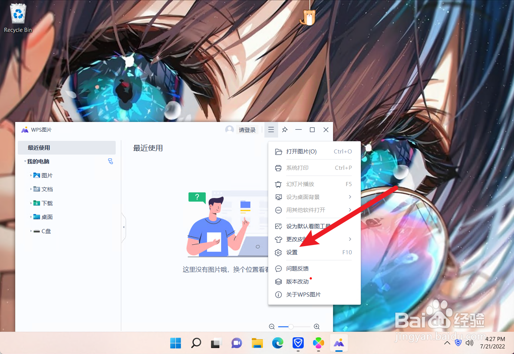Click the WPS图片 taskbar icon
The height and width of the screenshot is (354, 514).
pyautogui.click(x=339, y=343)
